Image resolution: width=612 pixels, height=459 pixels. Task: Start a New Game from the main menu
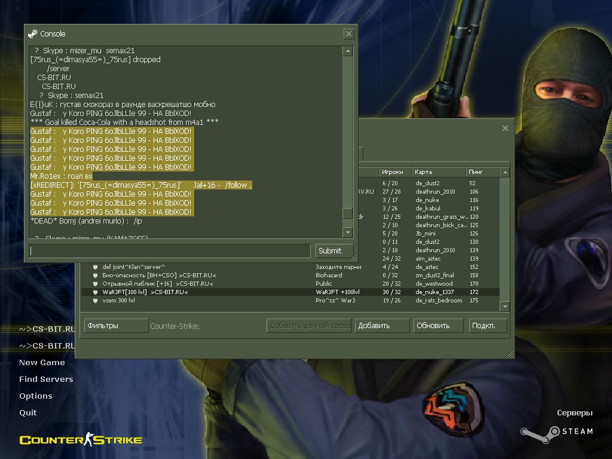click(x=42, y=363)
